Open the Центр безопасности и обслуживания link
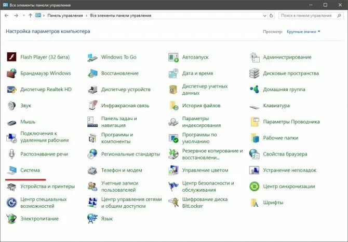 tap(208, 187)
